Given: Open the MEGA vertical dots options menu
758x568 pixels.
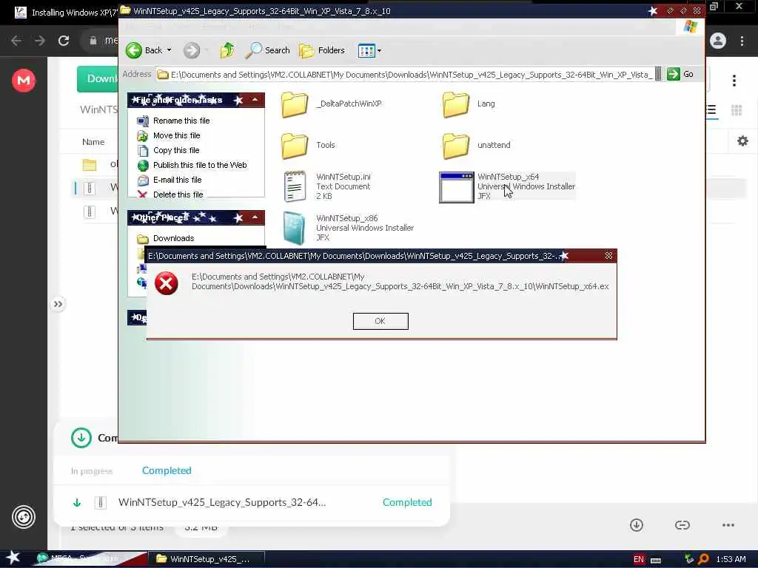Looking at the screenshot, I should (x=734, y=81).
